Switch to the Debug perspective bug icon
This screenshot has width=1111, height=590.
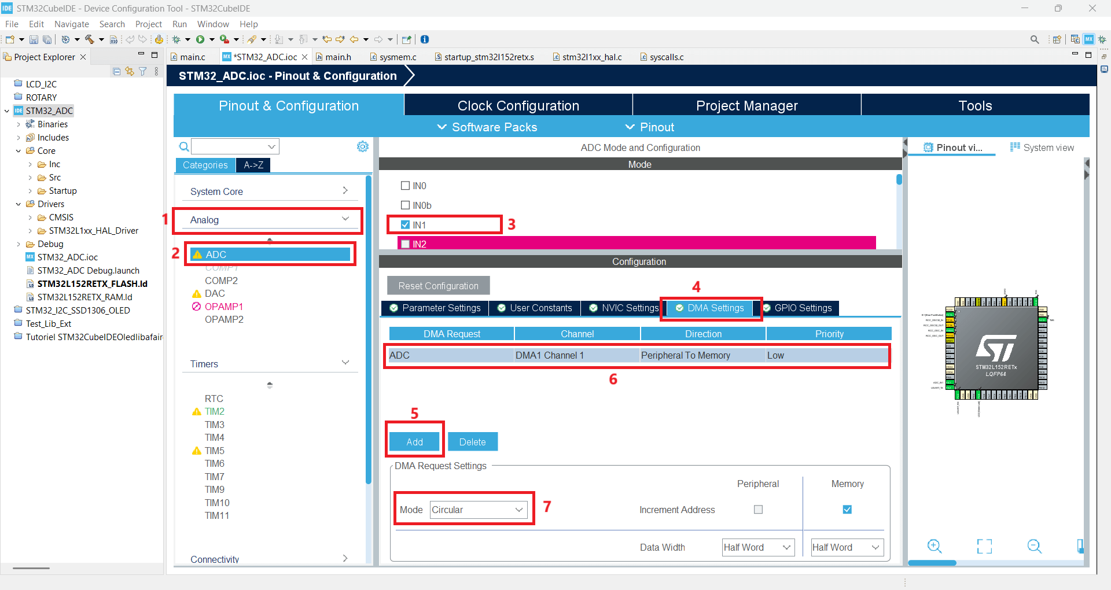[x=1102, y=39]
